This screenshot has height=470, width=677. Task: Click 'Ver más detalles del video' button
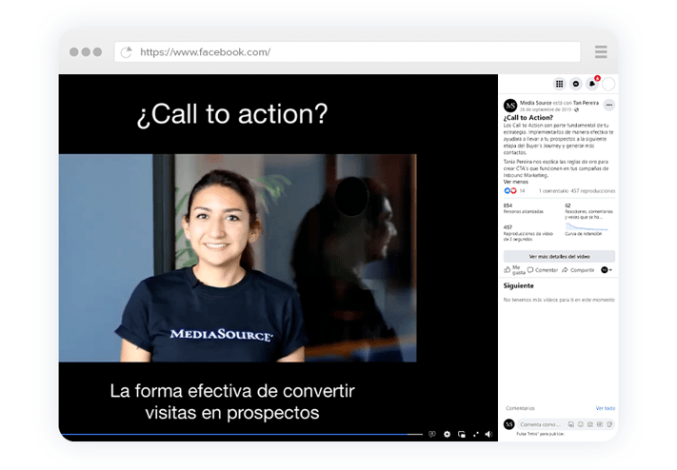pos(559,256)
